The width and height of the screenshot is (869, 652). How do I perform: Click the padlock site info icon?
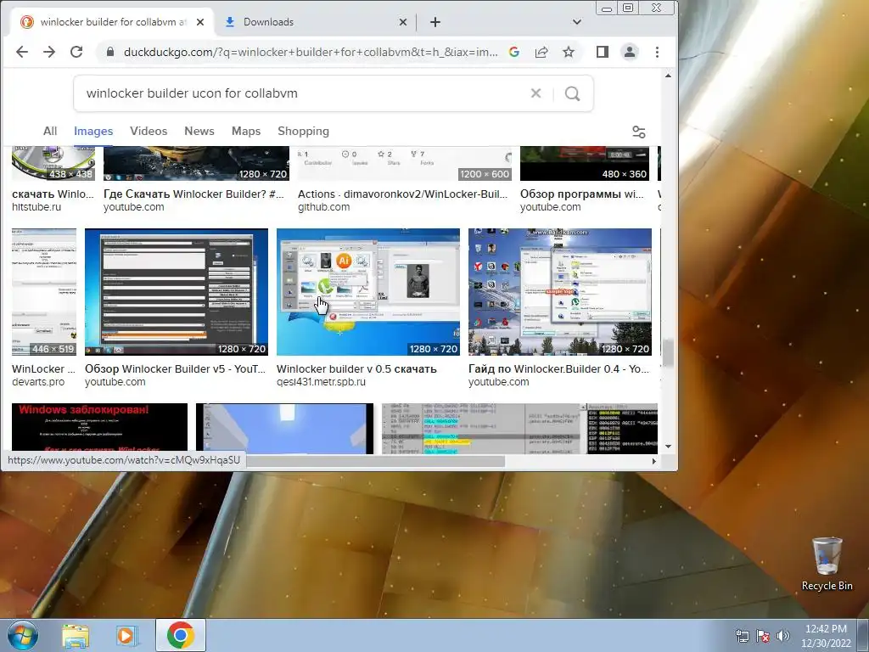[110, 52]
